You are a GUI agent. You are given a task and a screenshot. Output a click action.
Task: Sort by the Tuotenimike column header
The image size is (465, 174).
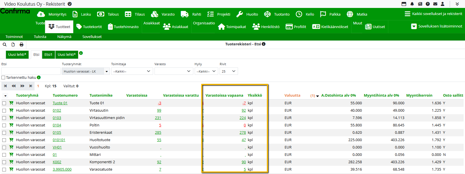[101, 96]
